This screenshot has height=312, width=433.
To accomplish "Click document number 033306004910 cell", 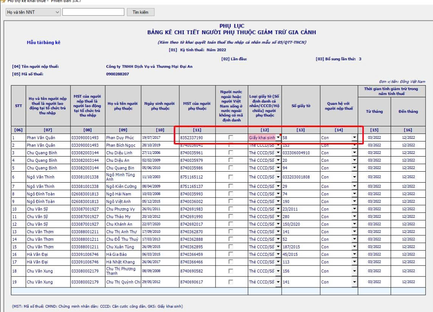I will click(x=300, y=153).
